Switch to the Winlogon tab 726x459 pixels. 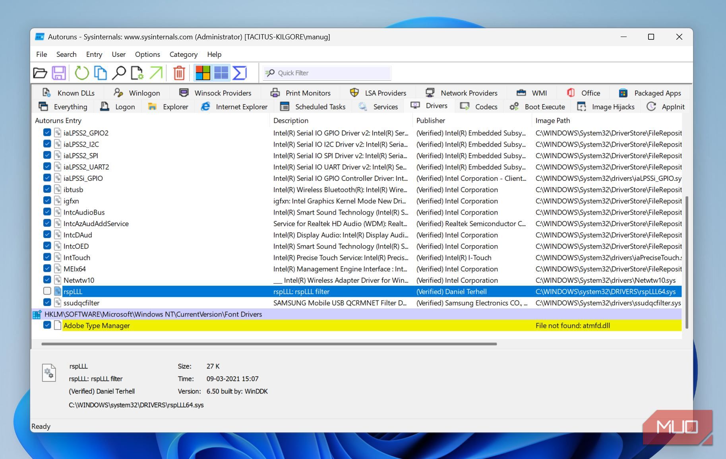coord(137,93)
